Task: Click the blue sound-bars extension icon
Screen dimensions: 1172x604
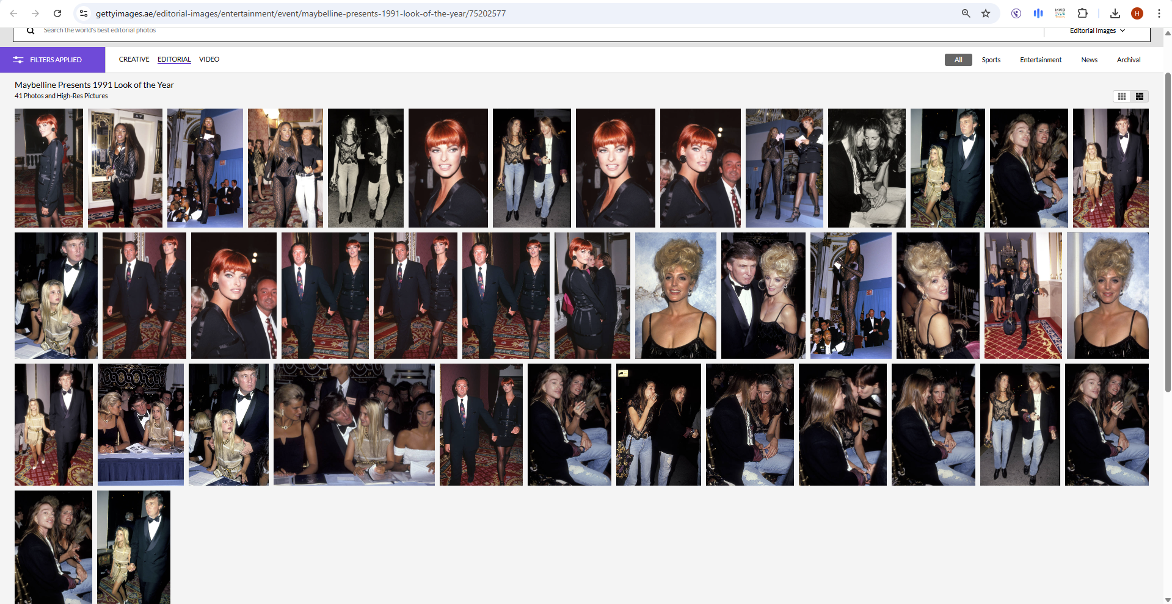Action: pyautogui.click(x=1038, y=13)
